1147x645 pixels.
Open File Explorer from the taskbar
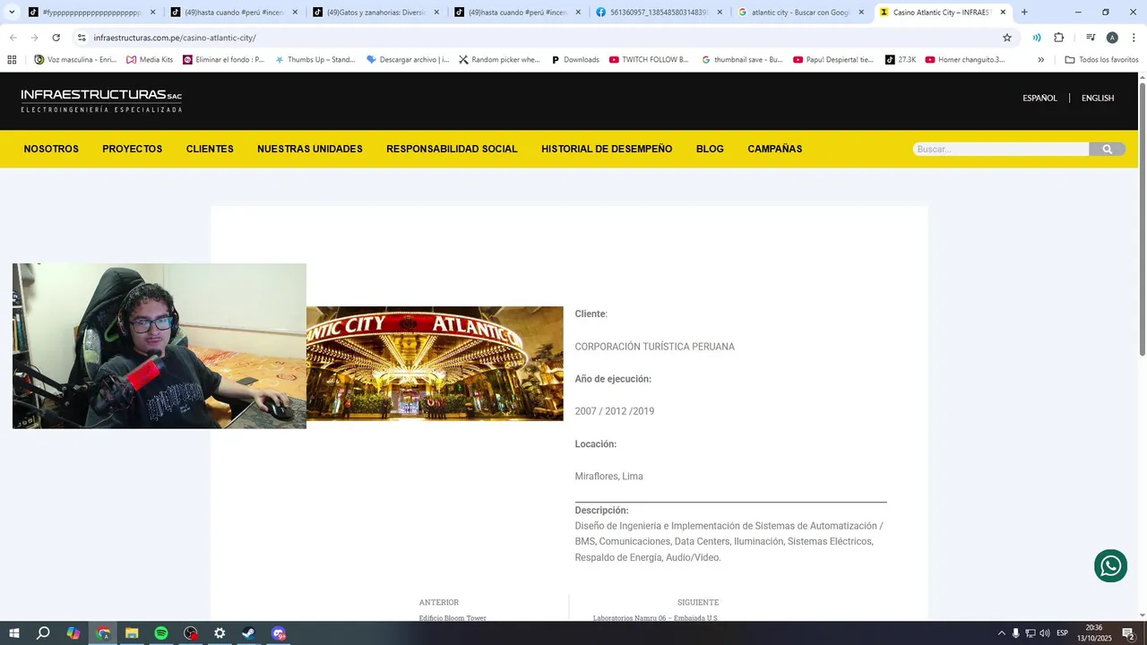click(132, 633)
